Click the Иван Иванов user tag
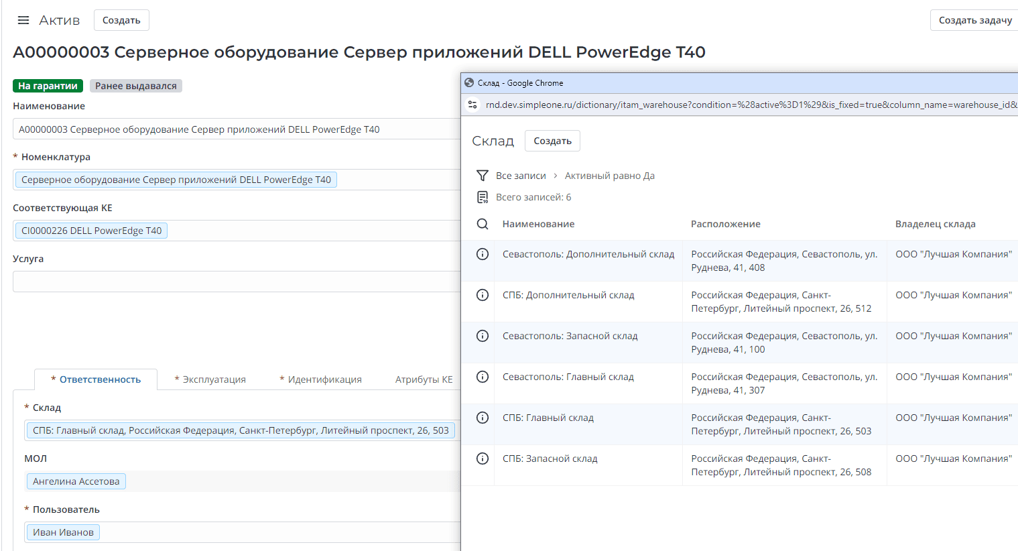 point(63,532)
